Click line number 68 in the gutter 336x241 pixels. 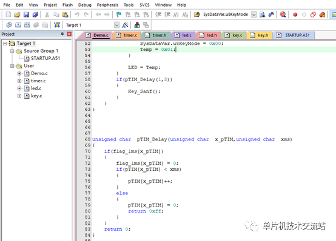pyautogui.click(x=87, y=139)
